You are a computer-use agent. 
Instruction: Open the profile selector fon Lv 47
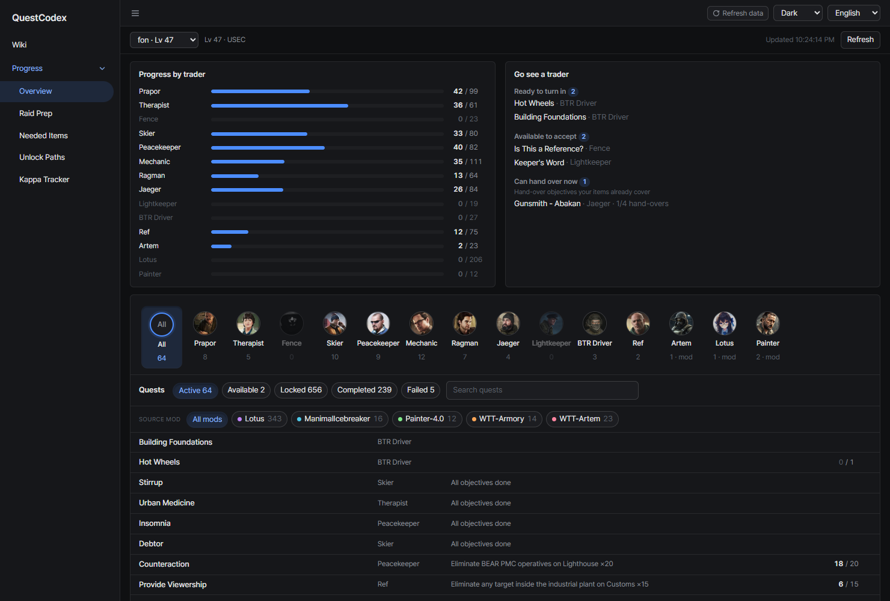click(x=164, y=40)
